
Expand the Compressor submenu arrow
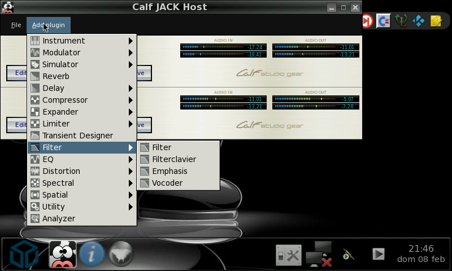(131, 100)
